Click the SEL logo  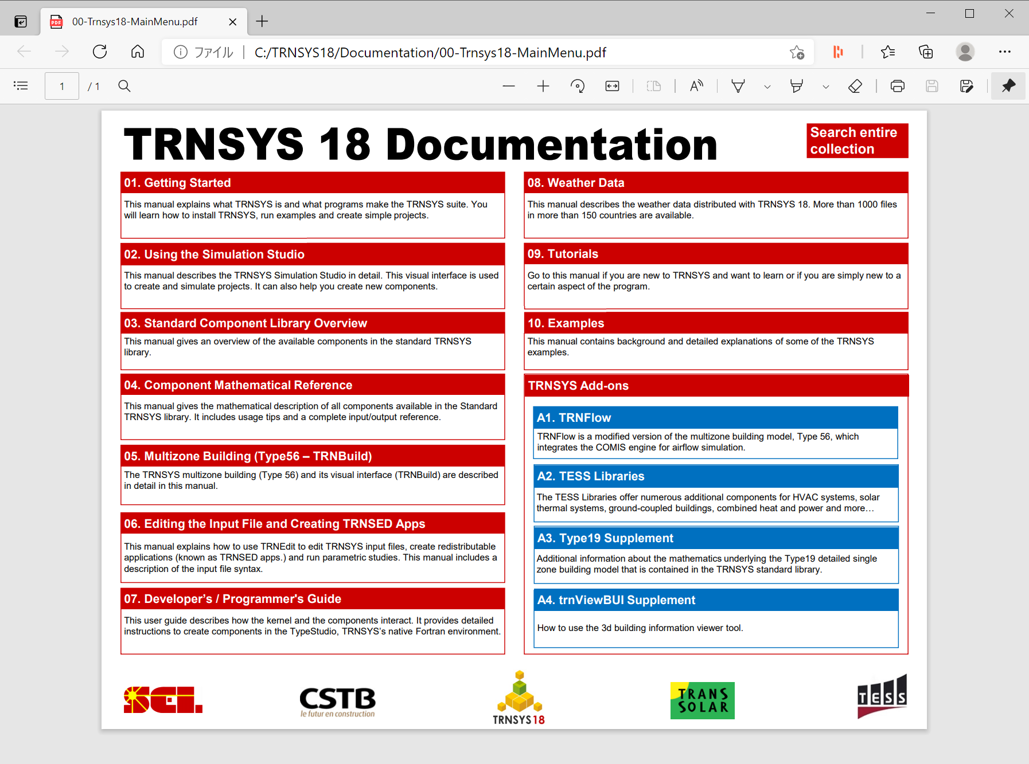click(163, 699)
